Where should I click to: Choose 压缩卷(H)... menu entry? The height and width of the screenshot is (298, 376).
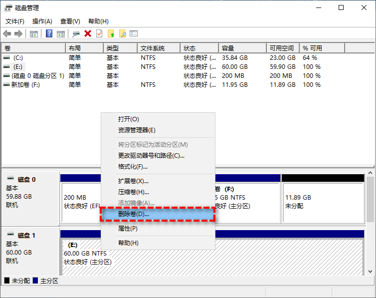158,192
